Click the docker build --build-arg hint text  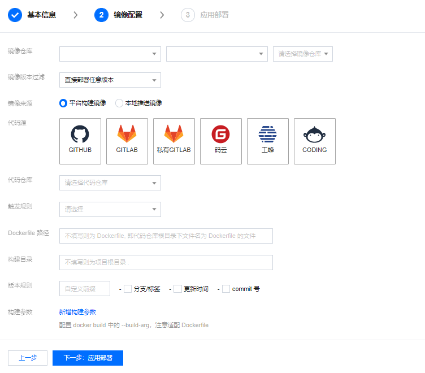click(134, 325)
